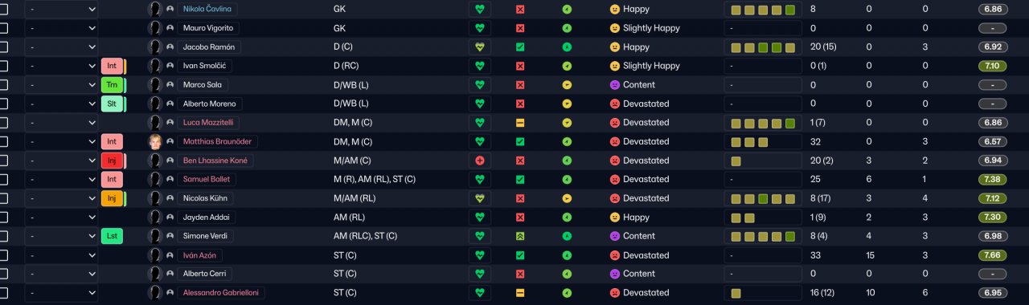Viewport: 1029px width, 305px height.
Task: Click the green checkmark icon for Jacobo Ramón
Action: coord(520,47)
